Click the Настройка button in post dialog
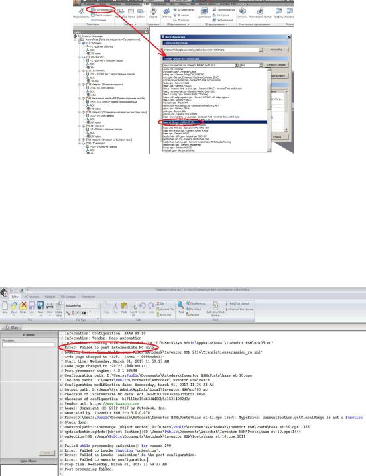Screen dimensions: 366x476 [276, 50]
